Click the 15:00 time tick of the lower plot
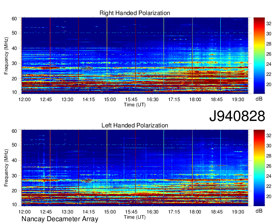This screenshot has height=224, width=276. pyautogui.click(x=110, y=212)
